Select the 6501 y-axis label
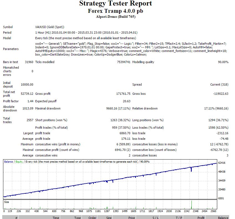This screenshot has height=219, width=235. [x=221, y=198]
